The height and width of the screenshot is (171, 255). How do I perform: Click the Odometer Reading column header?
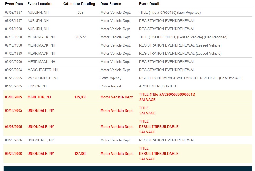coord(79,4)
